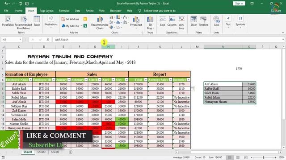Insert a PivotTable
Viewport: 286px width, 160px height.
8,21
